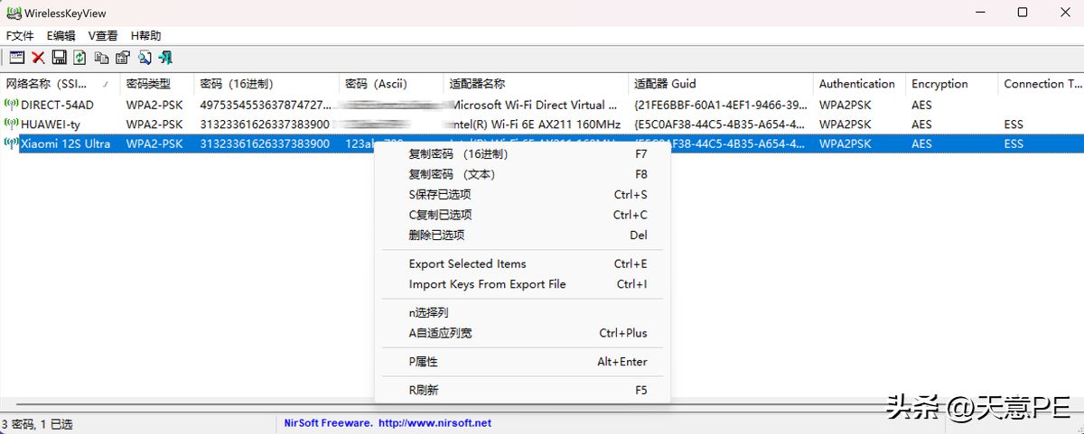Image resolution: width=1084 pixels, height=434 pixels.
Task: Click the floppy disk save icon
Action: pyautogui.click(x=59, y=58)
